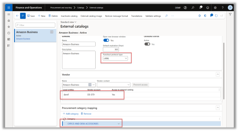Open Recent clock icon in sidebar

tap(9, 33)
